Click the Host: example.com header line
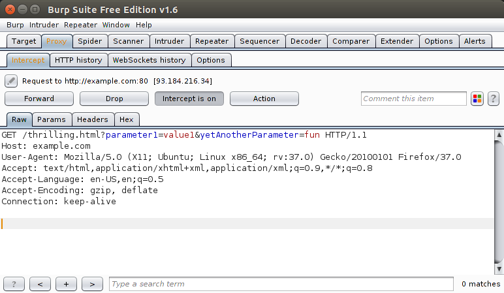This screenshot has height=293, width=504. [x=46, y=146]
